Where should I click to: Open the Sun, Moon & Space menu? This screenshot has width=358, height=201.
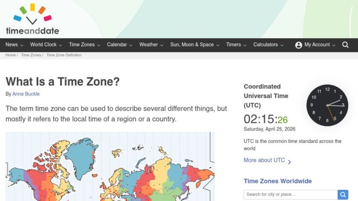[x=192, y=45]
